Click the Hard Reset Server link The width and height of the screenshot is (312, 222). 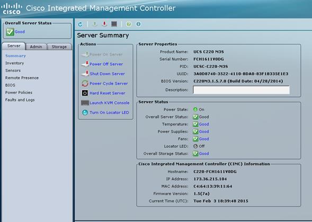(x=108, y=93)
